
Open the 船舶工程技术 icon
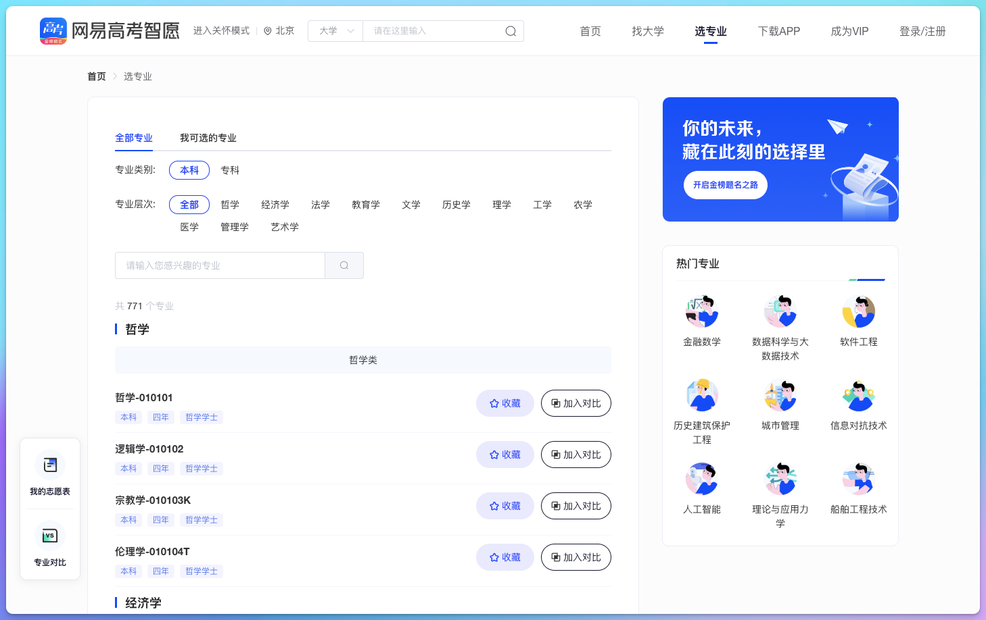point(859,480)
